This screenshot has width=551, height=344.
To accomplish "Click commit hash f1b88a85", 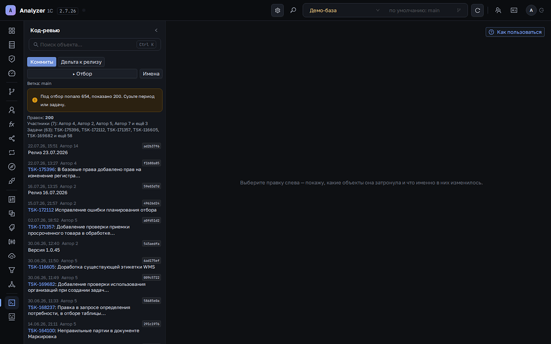I will point(151,163).
